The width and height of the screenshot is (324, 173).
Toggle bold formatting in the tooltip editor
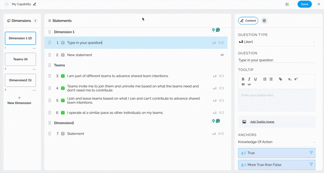[243, 79]
